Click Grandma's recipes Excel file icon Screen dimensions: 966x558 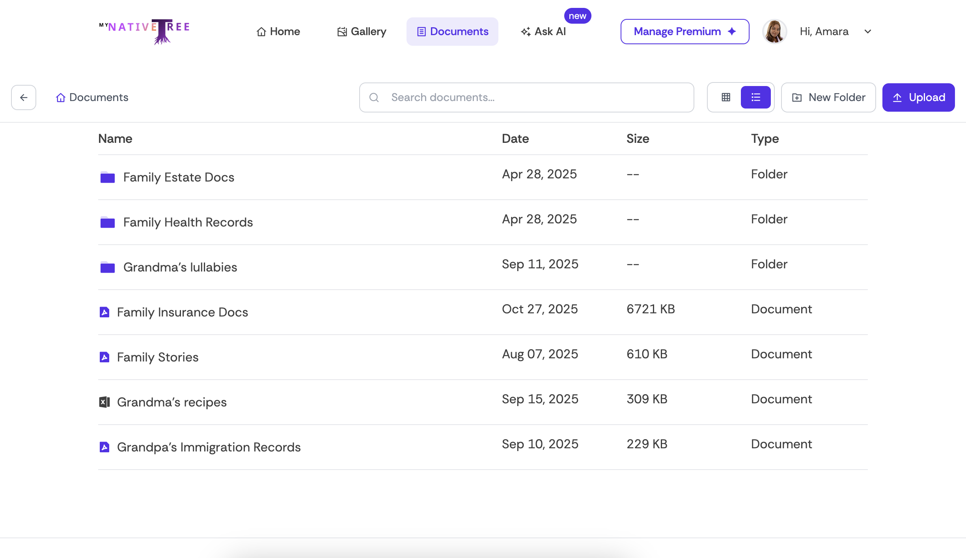[x=104, y=402]
